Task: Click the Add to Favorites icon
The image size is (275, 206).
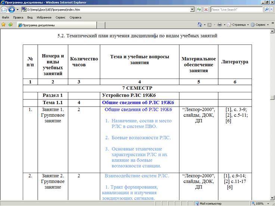Action: [10, 25]
